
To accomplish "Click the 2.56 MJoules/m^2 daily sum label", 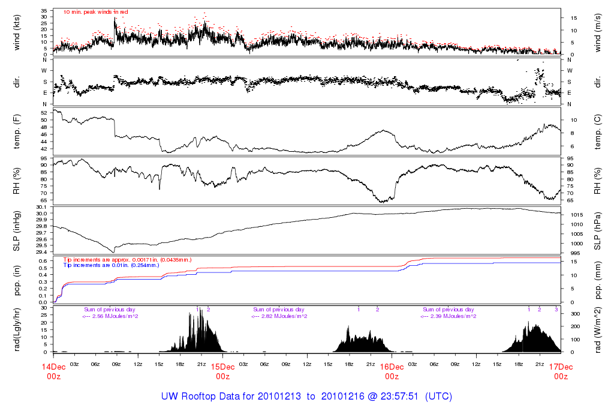I will tap(110, 316).
